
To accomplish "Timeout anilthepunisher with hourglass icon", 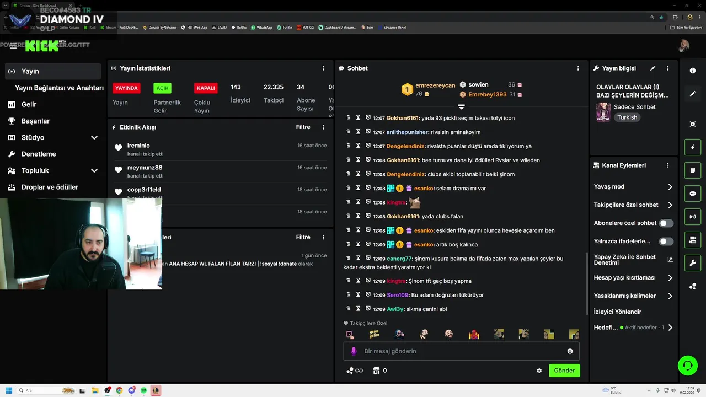I will click(358, 132).
